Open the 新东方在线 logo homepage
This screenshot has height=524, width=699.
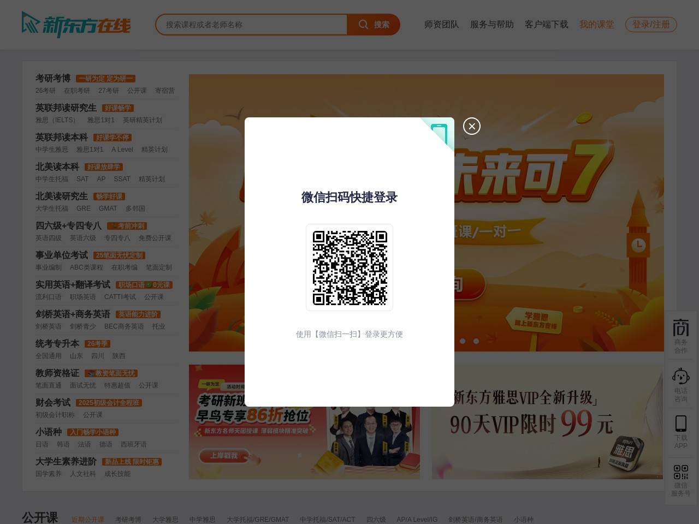[76, 25]
